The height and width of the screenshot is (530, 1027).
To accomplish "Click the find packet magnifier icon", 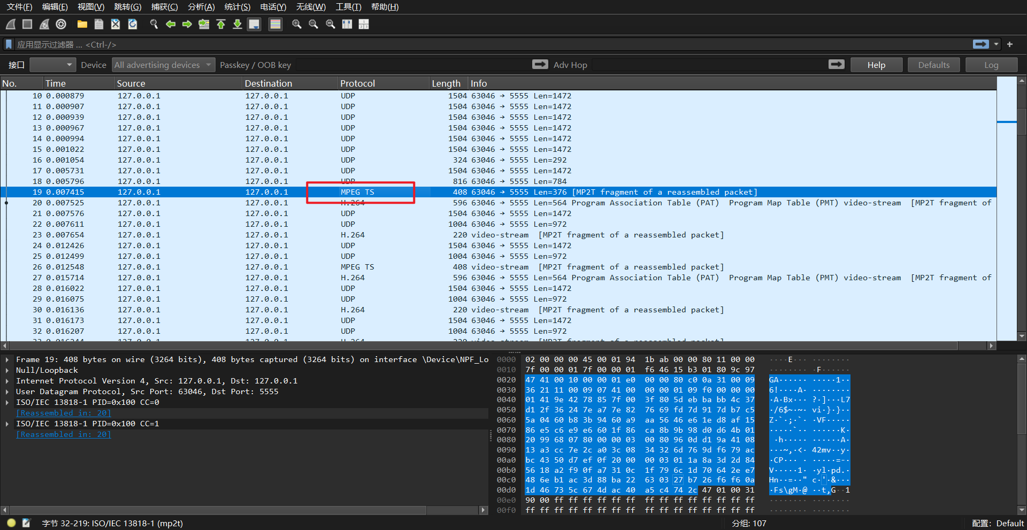I will (x=154, y=24).
